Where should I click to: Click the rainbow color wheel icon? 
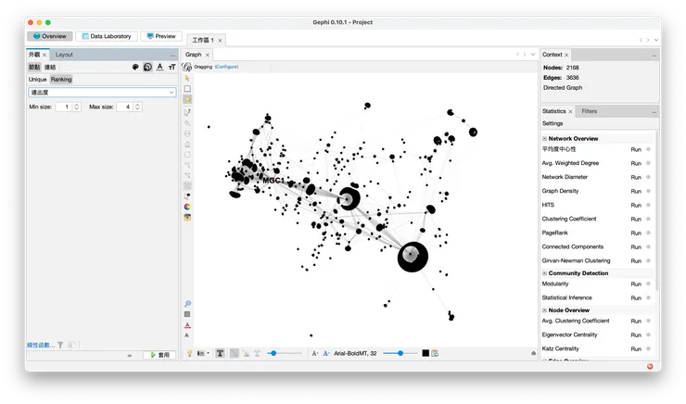click(x=187, y=207)
